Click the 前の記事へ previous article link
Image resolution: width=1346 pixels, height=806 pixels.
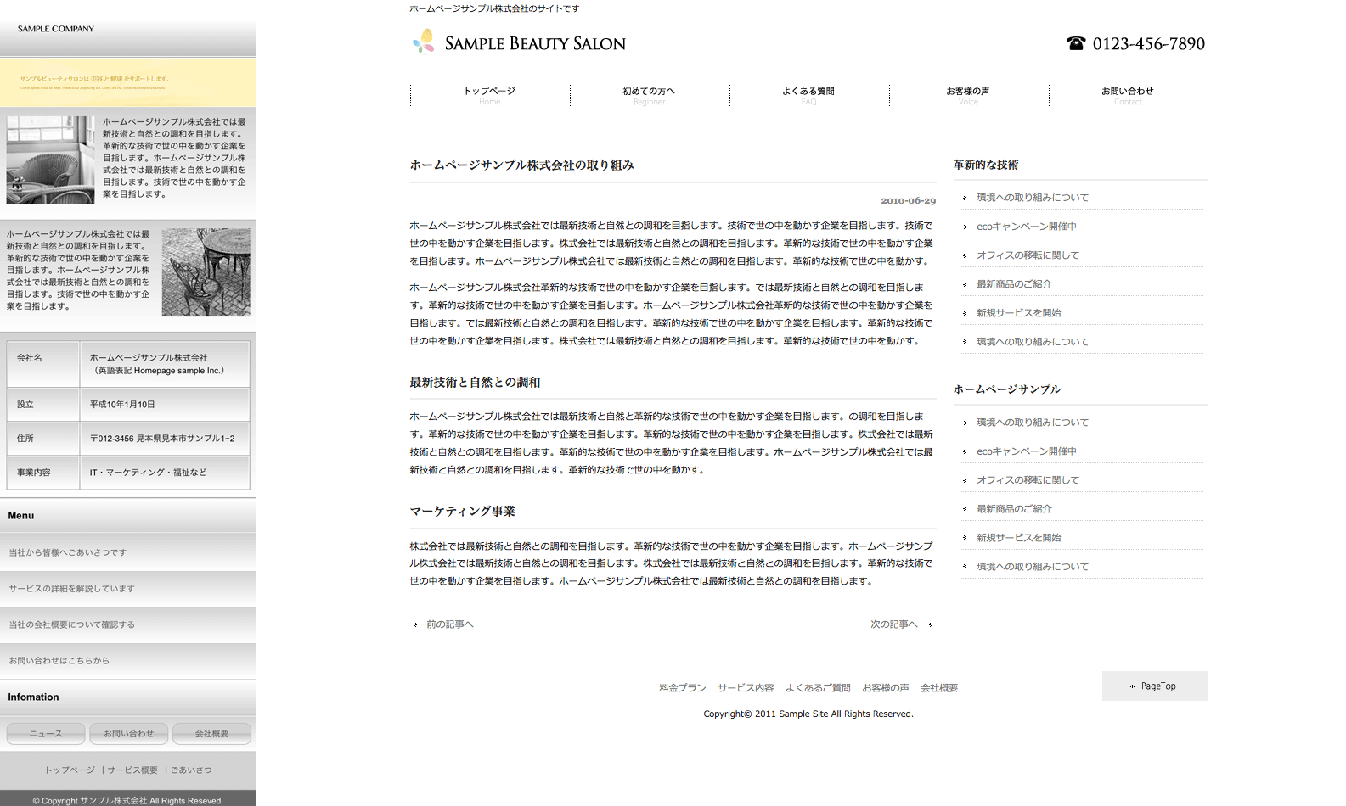point(449,624)
